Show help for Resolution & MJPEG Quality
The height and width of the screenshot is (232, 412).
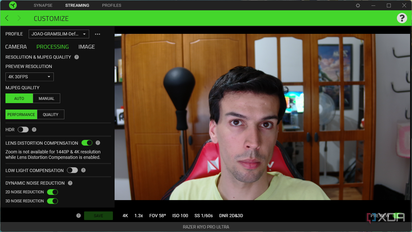tap(77, 57)
